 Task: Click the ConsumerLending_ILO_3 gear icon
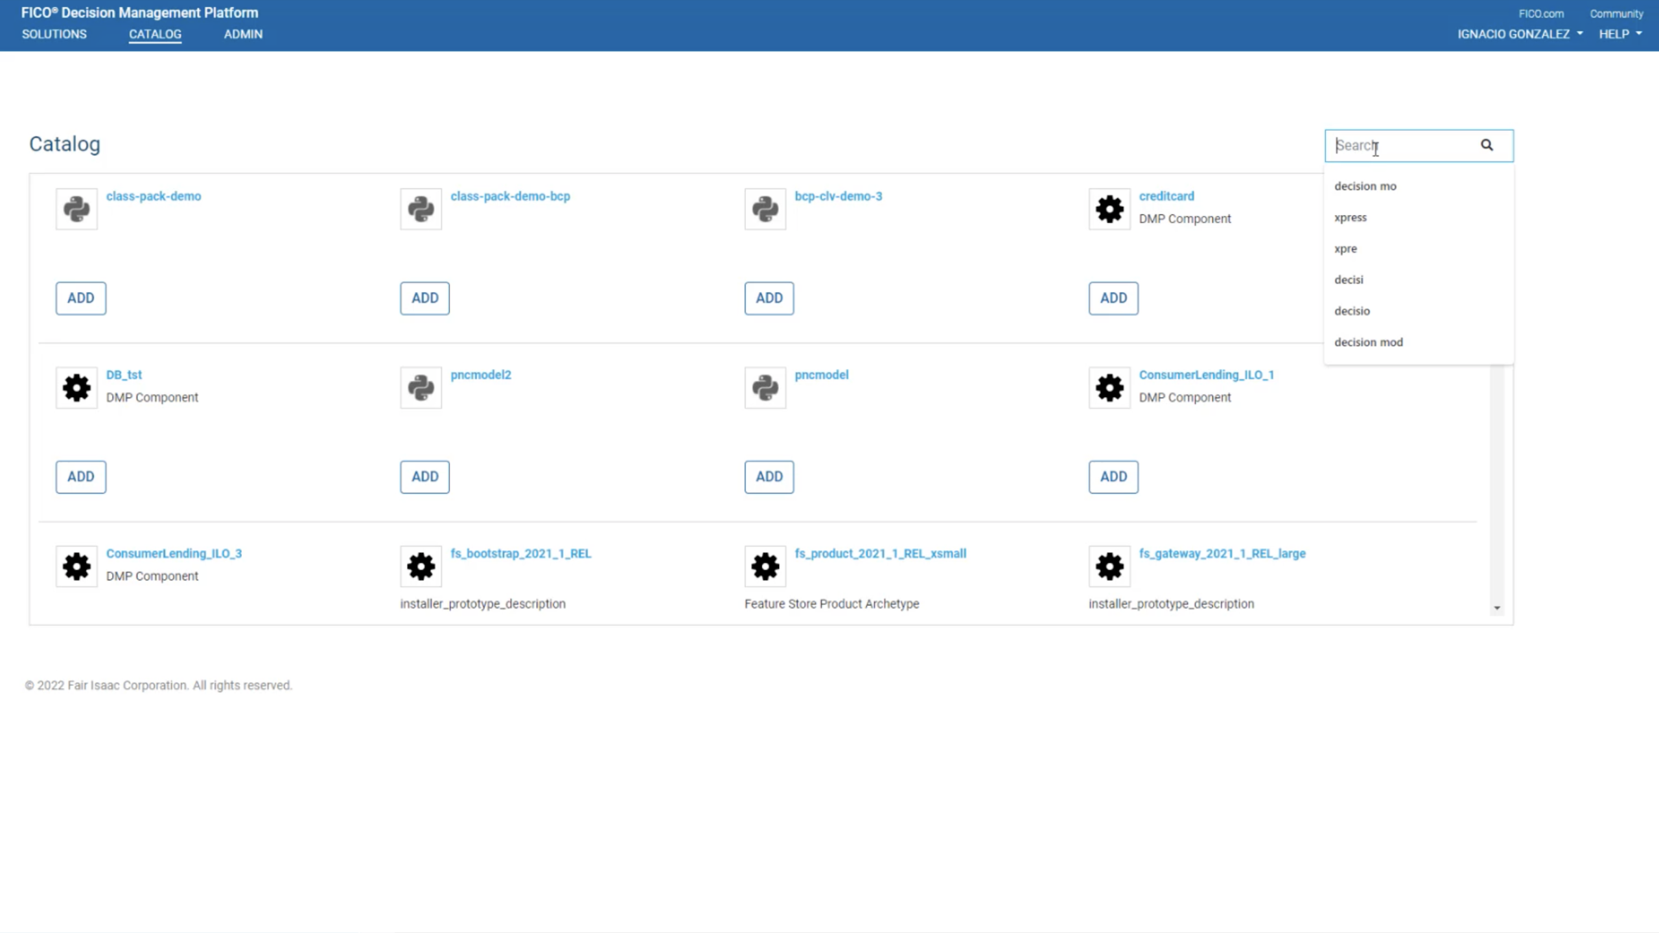pos(76,566)
